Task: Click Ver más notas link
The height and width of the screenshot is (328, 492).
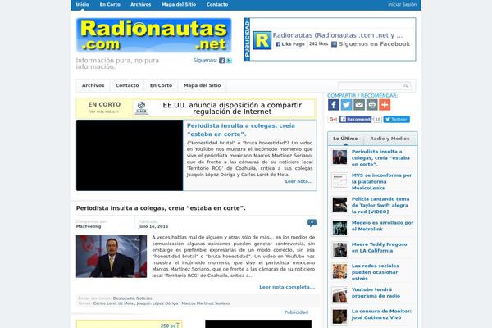Action: 104,112
